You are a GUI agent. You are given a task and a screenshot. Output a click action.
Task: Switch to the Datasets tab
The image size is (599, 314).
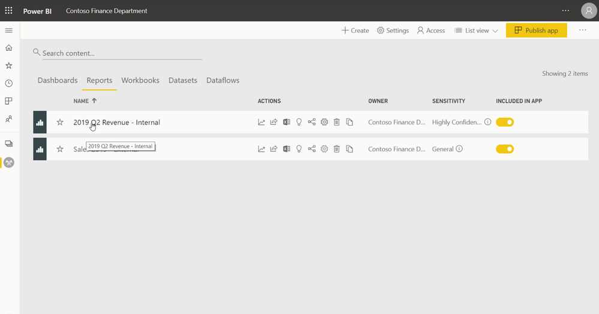[183, 80]
